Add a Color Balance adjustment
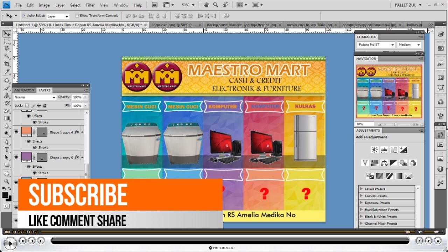 point(384,163)
